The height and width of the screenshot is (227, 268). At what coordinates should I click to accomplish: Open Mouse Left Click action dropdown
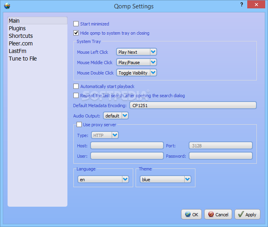point(136,52)
